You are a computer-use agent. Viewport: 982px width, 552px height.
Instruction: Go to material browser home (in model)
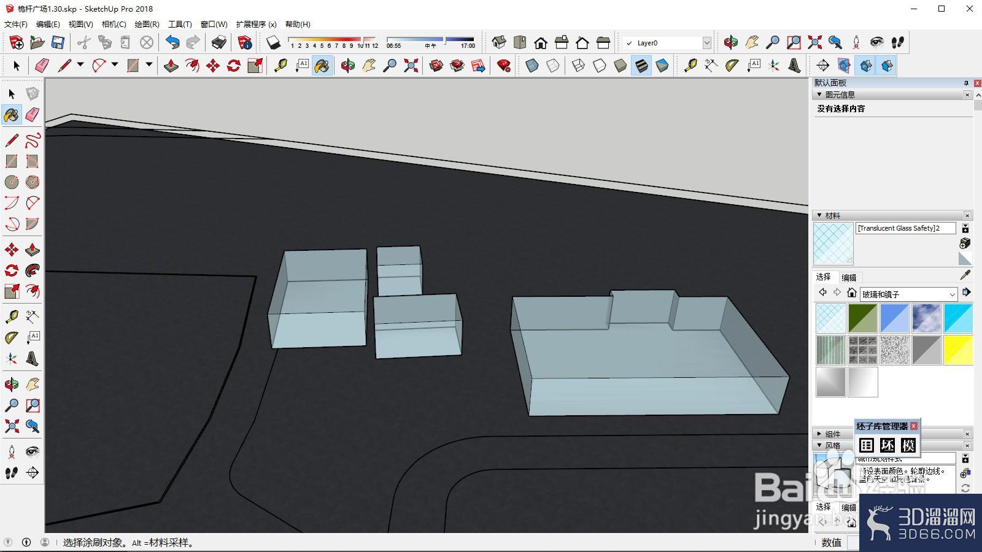coord(851,293)
